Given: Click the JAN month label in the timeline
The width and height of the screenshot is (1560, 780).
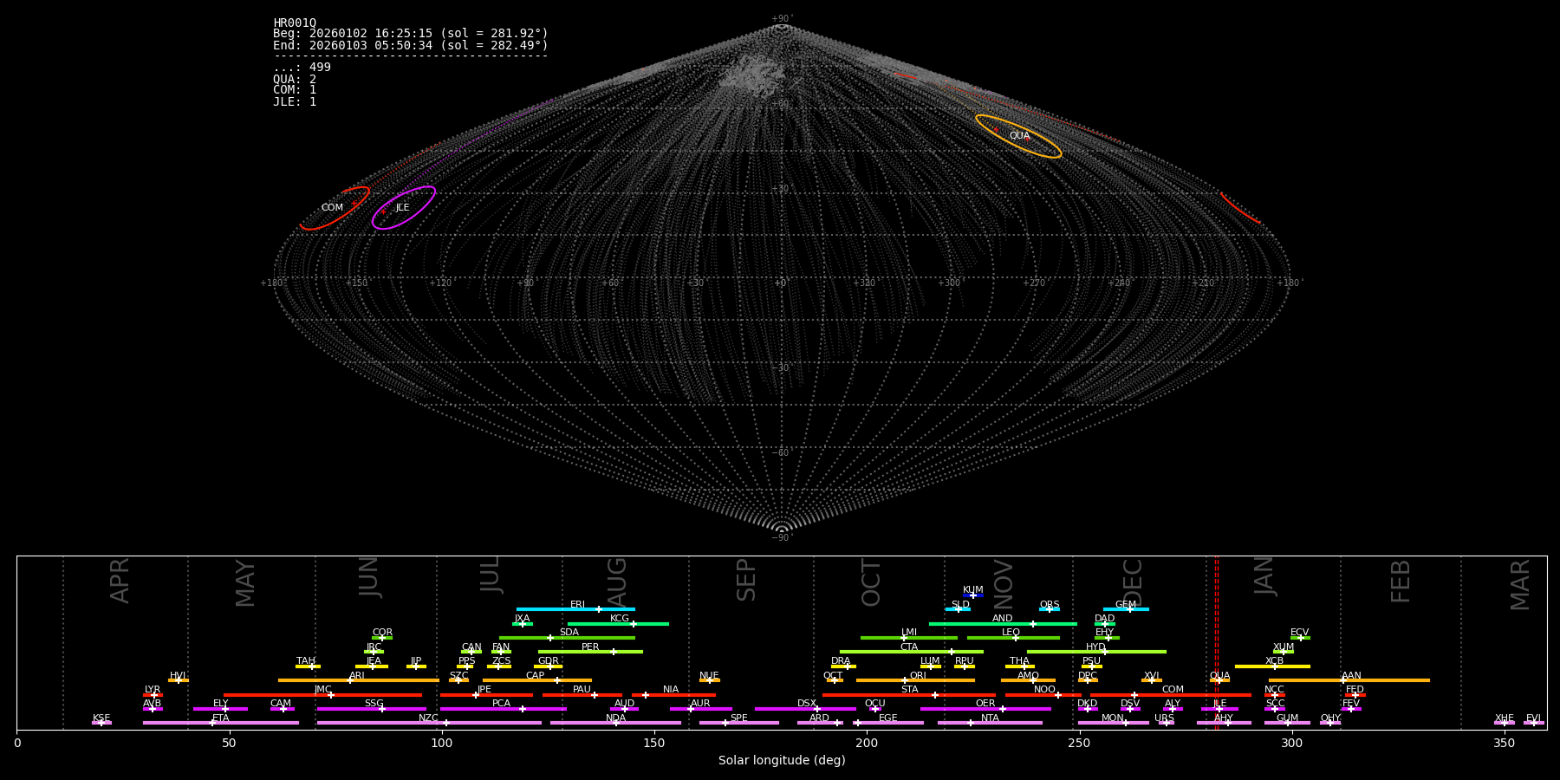Looking at the screenshot, I should (x=1264, y=575).
